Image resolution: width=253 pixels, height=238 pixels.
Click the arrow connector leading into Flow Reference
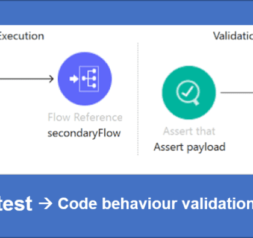point(27,79)
